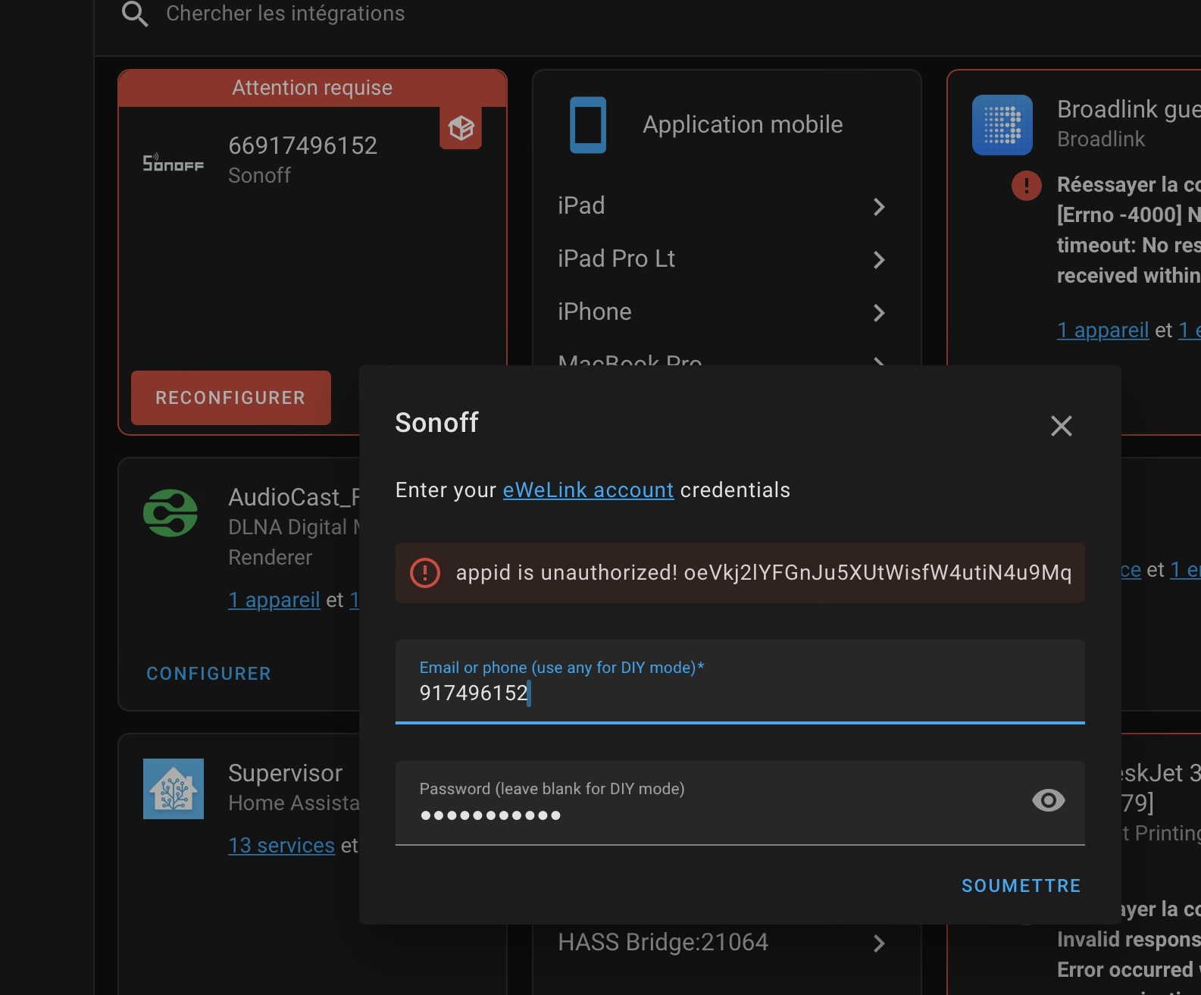Click the Attention requise banner
The height and width of the screenshot is (995, 1201).
(x=312, y=88)
